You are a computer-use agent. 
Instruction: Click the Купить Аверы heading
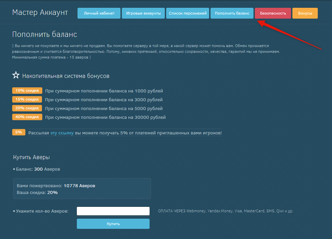[x=31, y=157]
